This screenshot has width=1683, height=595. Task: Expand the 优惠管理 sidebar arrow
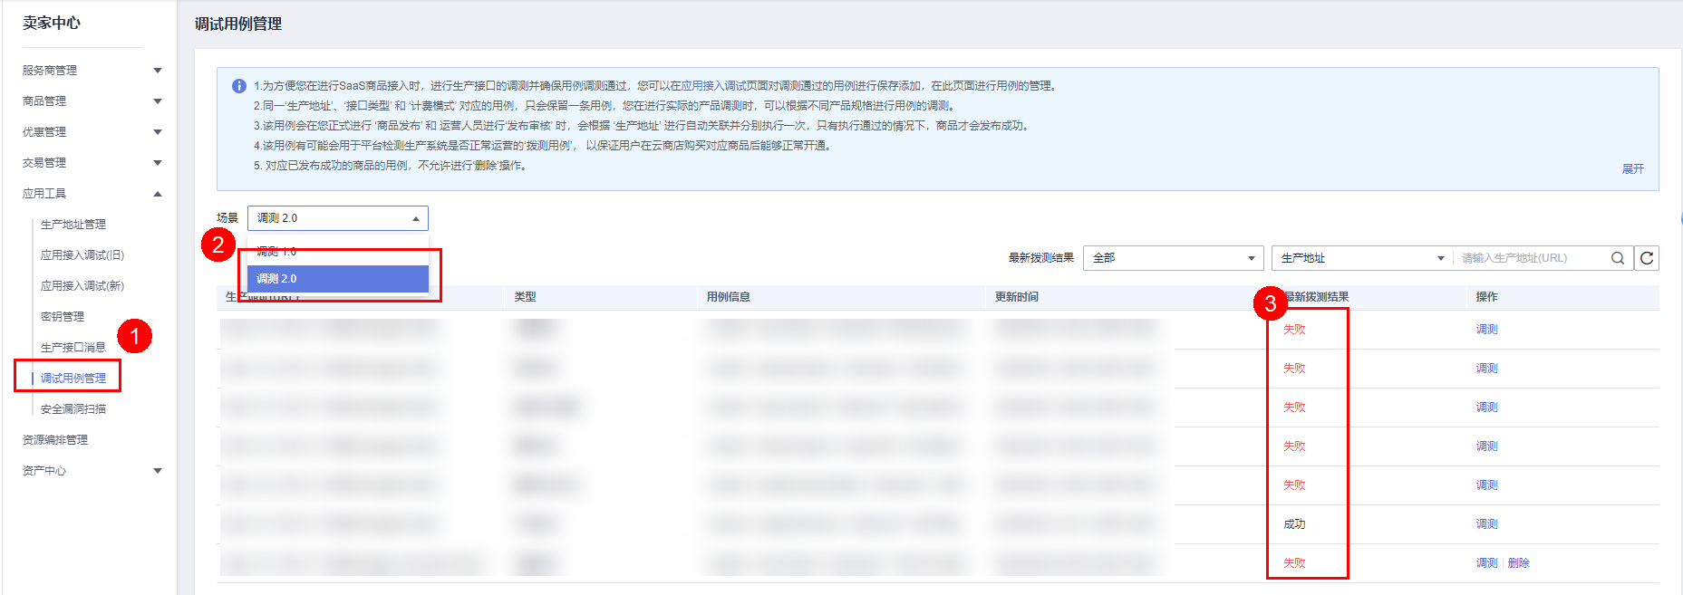coord(158,132)
